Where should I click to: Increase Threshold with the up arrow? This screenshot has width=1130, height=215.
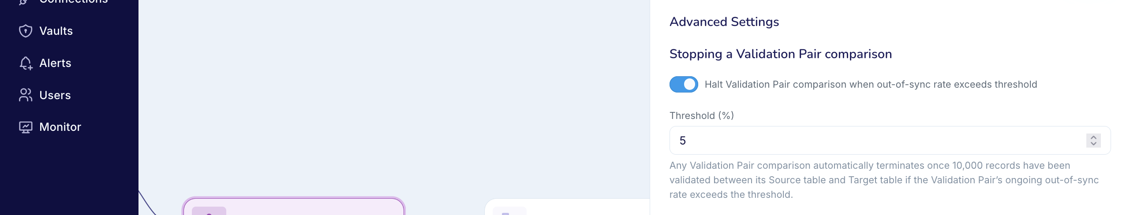click(1093, 137)
